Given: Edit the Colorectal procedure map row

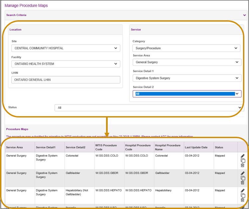Looking at the screenshot, I should [x=242, y=156].
